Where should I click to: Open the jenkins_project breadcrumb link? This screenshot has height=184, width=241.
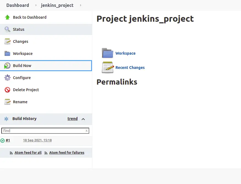point(57,5)
